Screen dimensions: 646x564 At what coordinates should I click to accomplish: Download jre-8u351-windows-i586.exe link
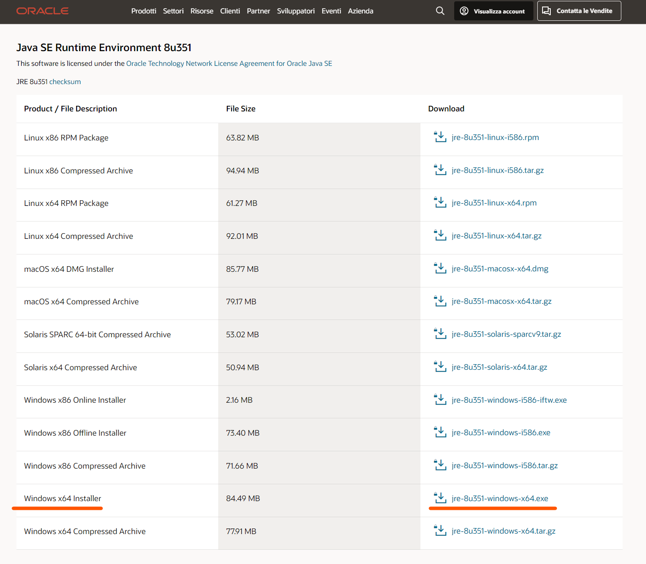tap(501, 433)
